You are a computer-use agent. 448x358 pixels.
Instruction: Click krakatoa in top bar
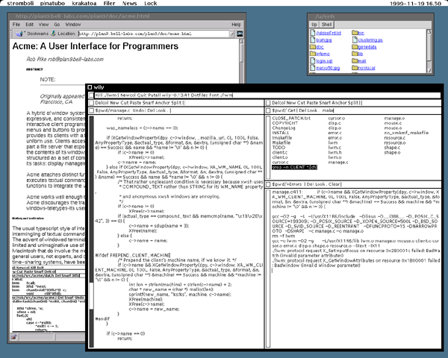click(84, 4)
